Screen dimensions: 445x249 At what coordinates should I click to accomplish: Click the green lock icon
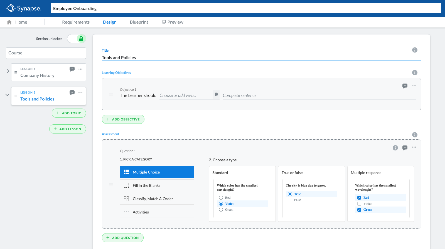81,39
